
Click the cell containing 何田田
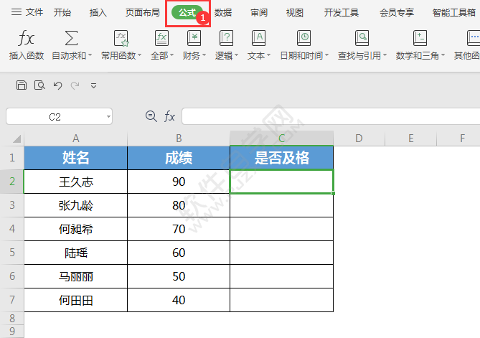point(75,300)
